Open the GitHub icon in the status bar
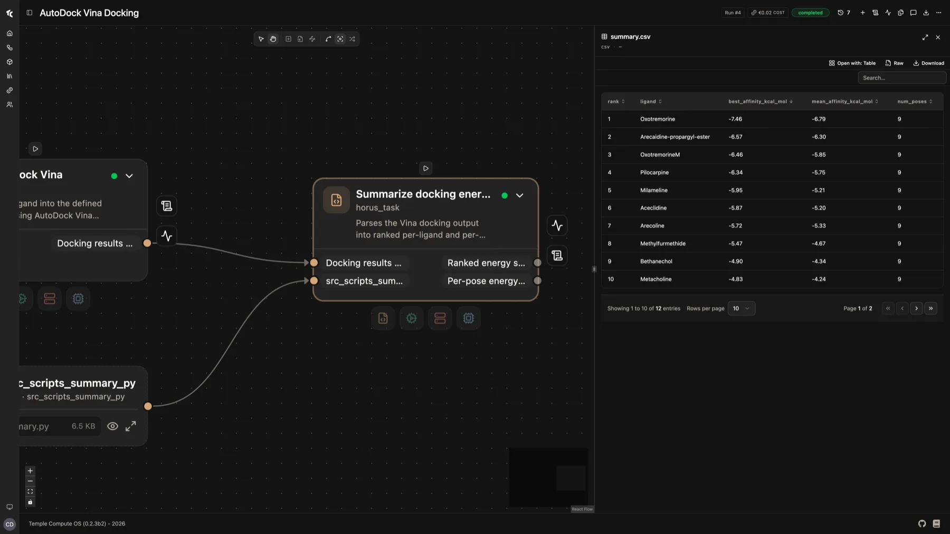Viewport: 950px width, 534px height. click(x=922, y=523)
